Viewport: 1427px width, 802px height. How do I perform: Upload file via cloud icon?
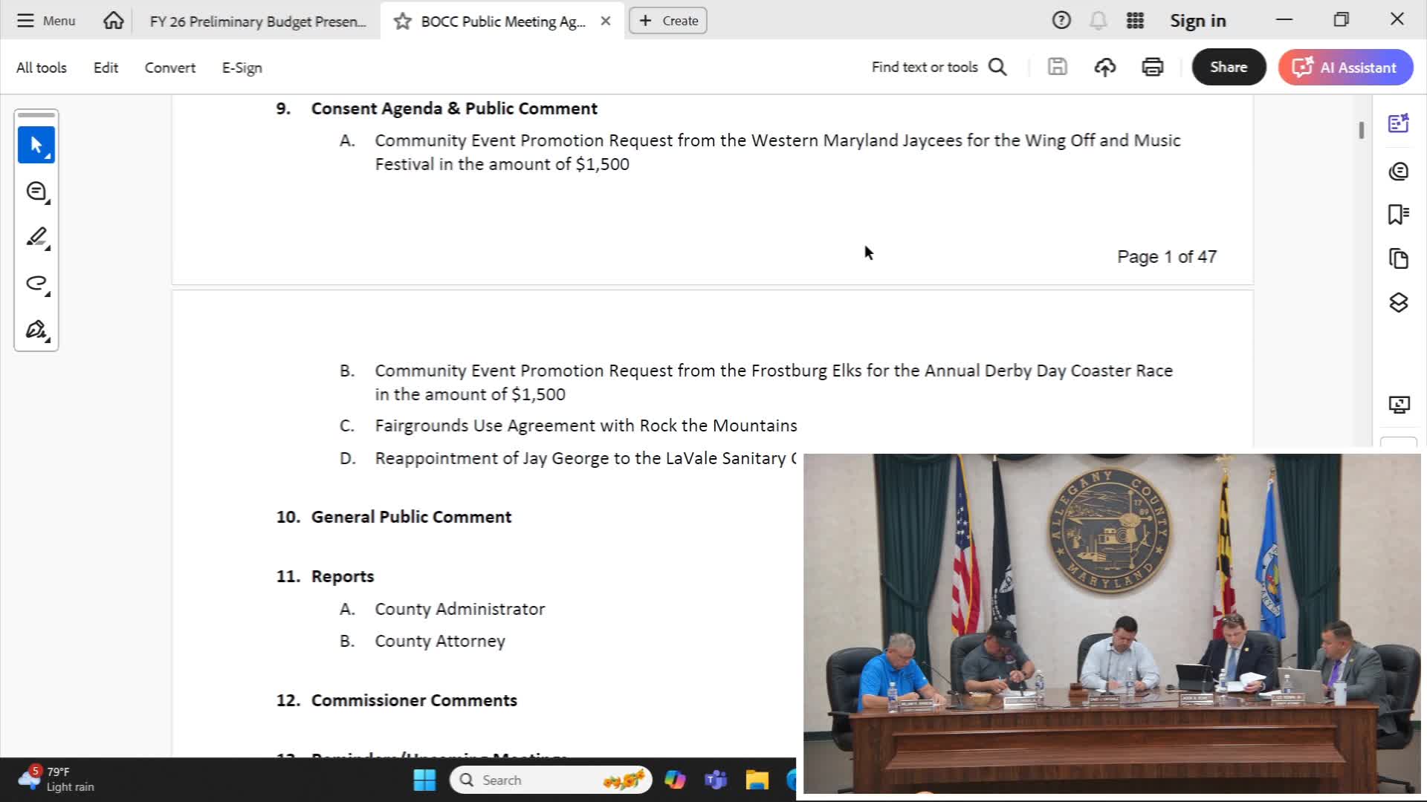coord(1104,68)
